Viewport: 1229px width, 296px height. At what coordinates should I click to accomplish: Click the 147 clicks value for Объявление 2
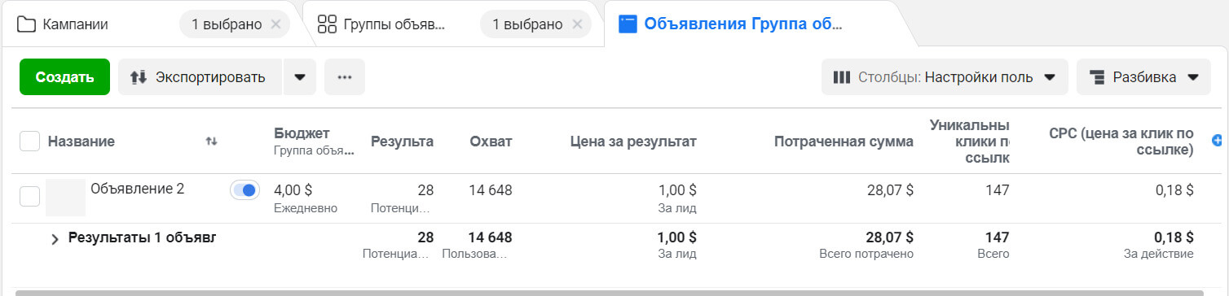pos(998,190)
